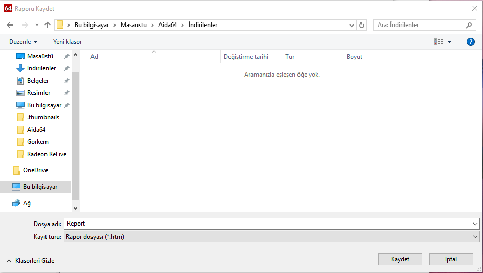Select 'Bu bilgisayar' in the address path

(92, 25)
